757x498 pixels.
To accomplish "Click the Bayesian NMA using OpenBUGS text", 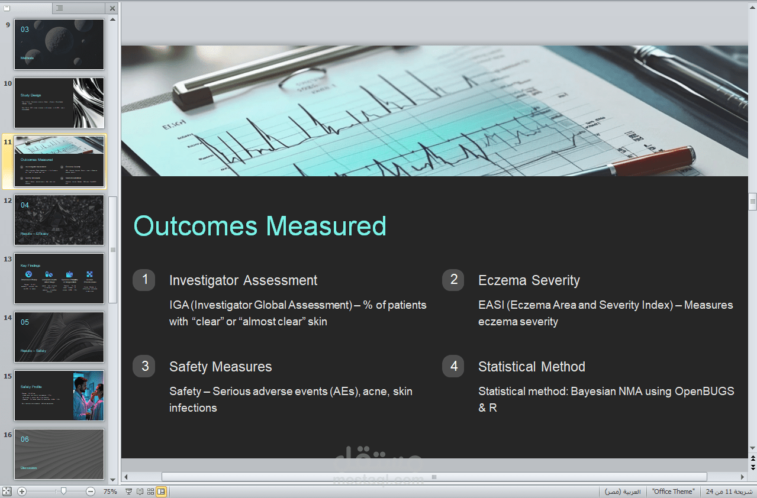I will click(x=606, y=399).
